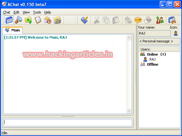Image resolution: width=182 pixels, height=136 pixels.
Task: Open the Edit menu
Action: 16,12
